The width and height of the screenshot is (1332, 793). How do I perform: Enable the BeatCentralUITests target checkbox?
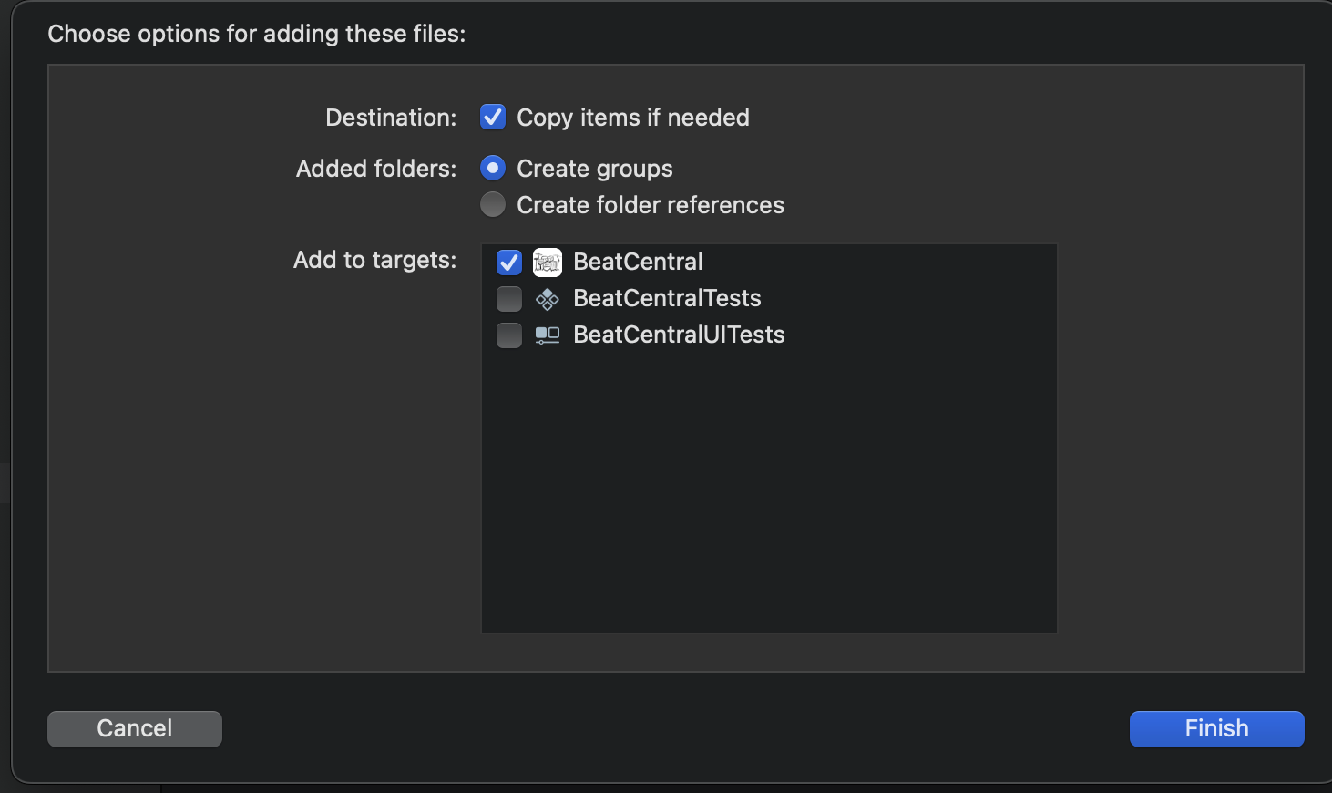coord(509,335)
